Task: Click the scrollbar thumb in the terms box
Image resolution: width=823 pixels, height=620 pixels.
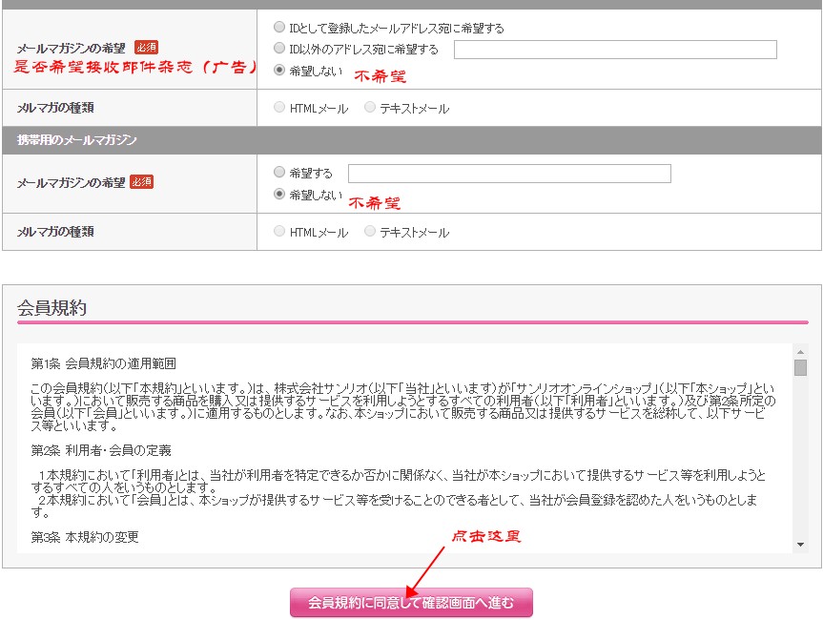Action: [800, 367]
